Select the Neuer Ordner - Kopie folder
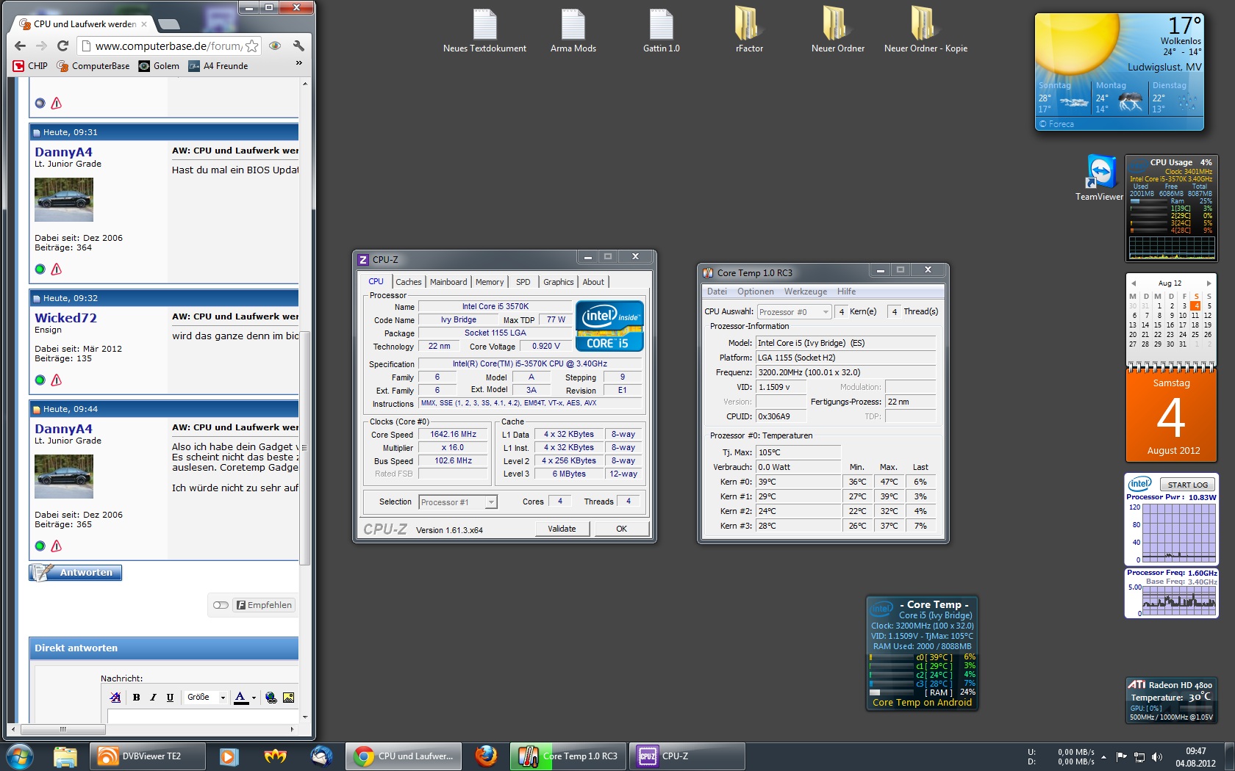 pos(926,30)
